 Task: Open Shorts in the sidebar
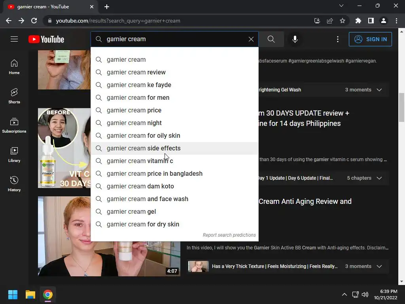14,96
